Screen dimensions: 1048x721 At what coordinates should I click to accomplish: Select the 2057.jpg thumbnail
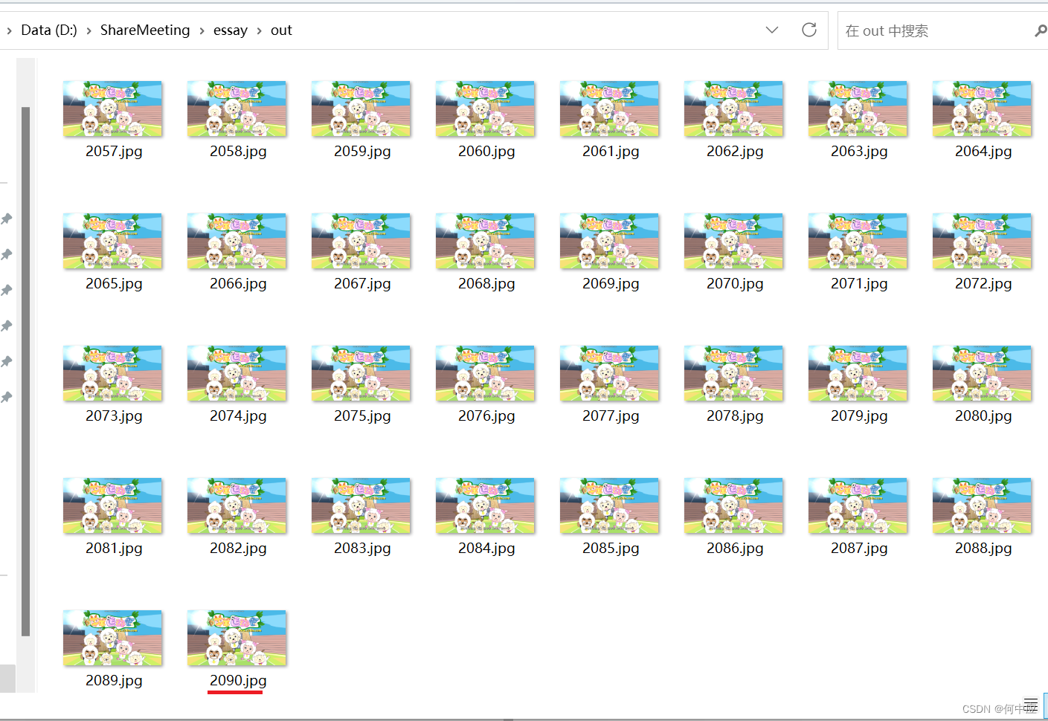click(x=112, y=109)
